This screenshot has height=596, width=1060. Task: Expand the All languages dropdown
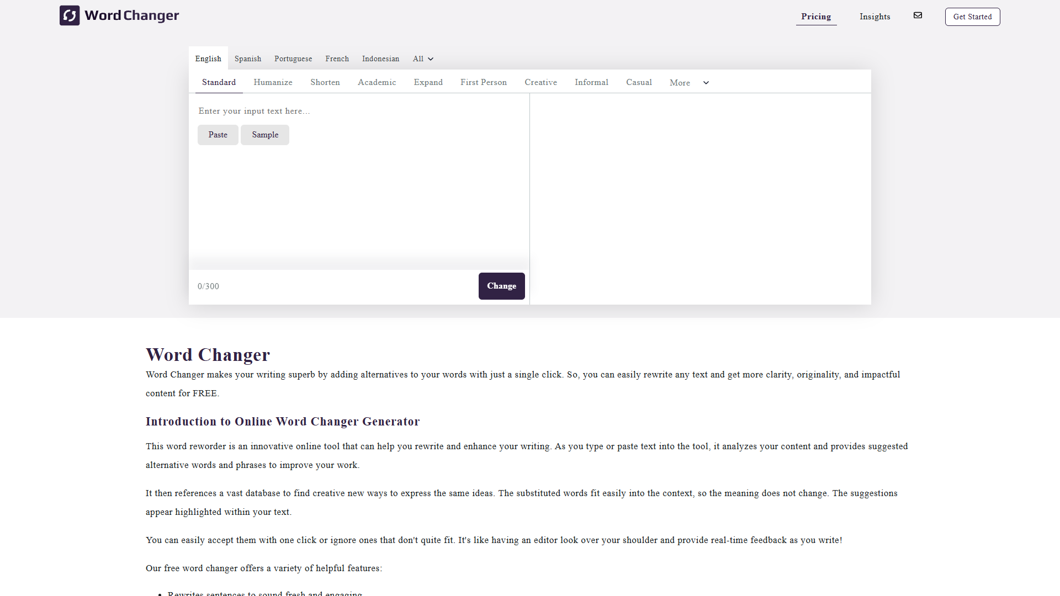[x=423, y=58]
